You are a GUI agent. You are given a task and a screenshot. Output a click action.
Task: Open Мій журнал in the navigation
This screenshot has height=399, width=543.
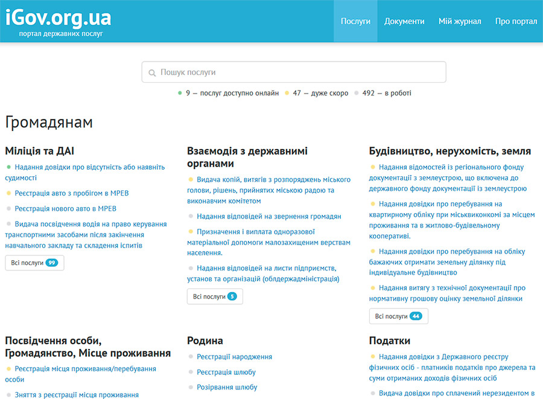(460, 21)
